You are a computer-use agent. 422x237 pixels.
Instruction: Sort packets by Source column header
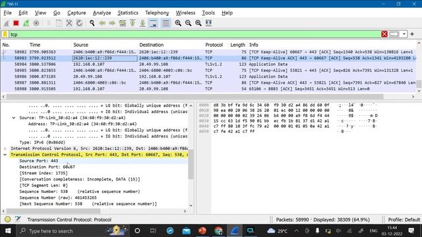tap(80, 45)
